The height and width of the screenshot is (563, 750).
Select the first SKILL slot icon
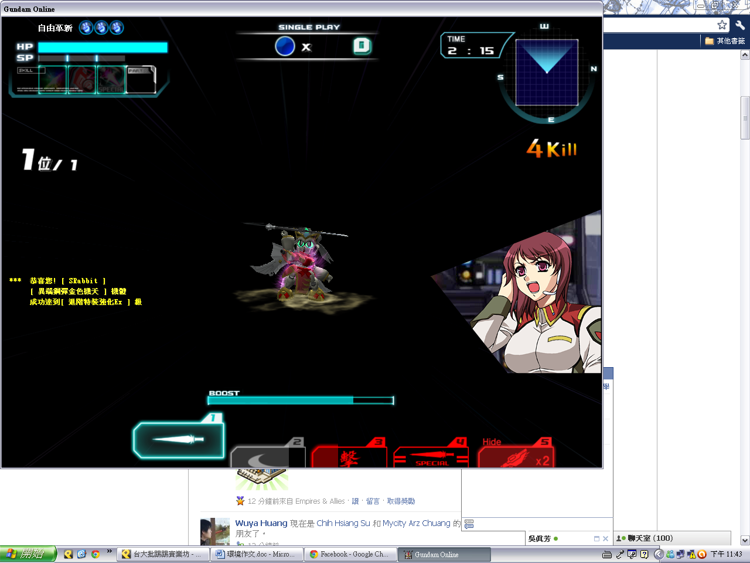pos(53,79)
